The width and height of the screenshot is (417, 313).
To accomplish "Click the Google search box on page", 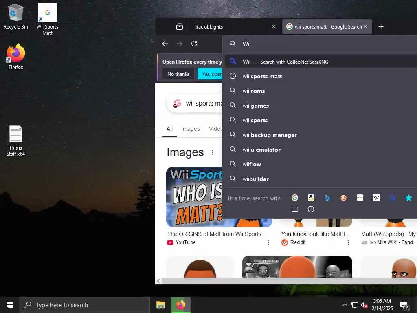I will [x=195, y=103].
